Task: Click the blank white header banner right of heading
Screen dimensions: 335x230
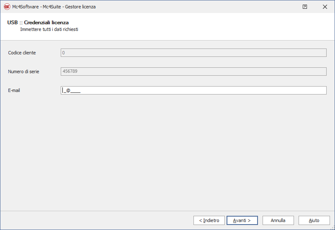Action: click(203, 26)
